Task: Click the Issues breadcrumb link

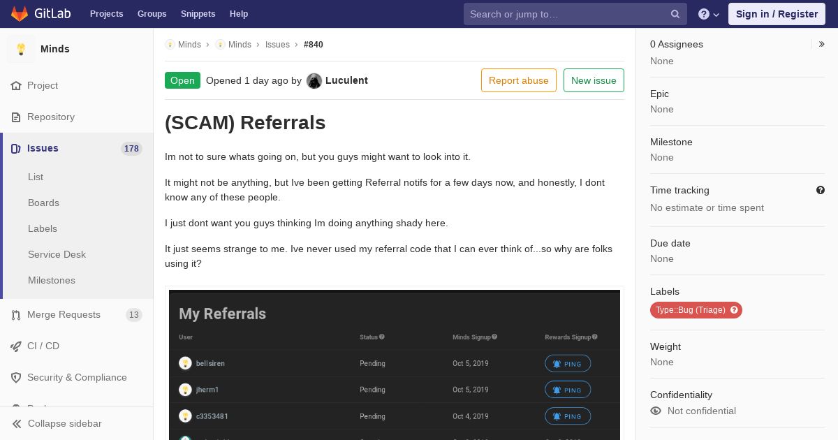Action: click(277, 44)
